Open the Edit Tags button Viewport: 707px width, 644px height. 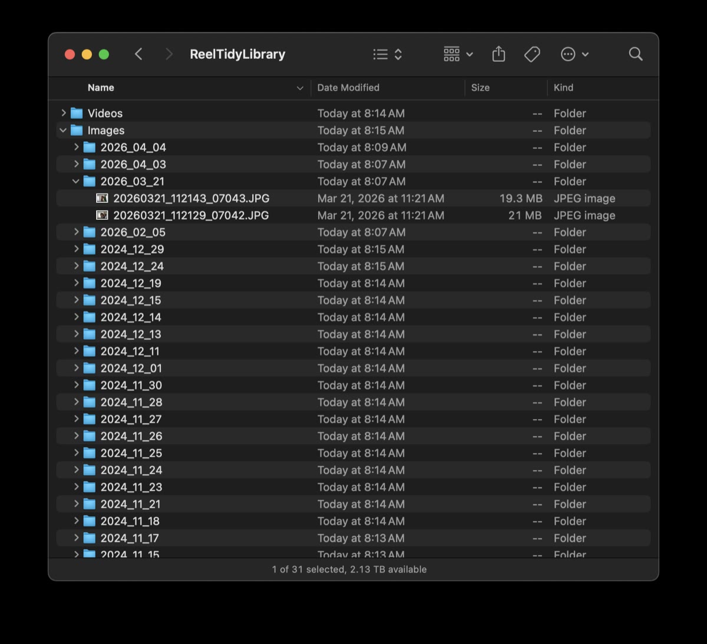pyautogui.click(x=532, y=54)
